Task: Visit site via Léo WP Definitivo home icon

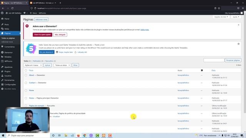Action: (13, 13)
